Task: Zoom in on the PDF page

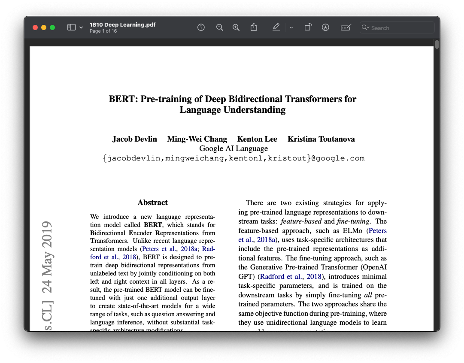Action: (x=236, y=27)
